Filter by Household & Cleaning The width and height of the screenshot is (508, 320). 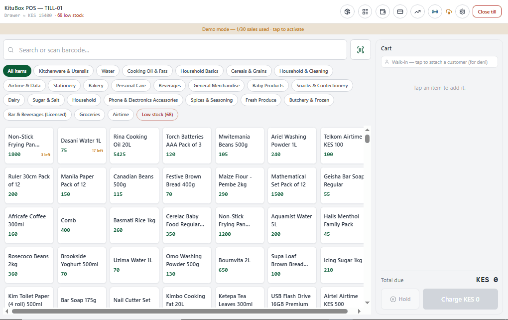[304, 71]
